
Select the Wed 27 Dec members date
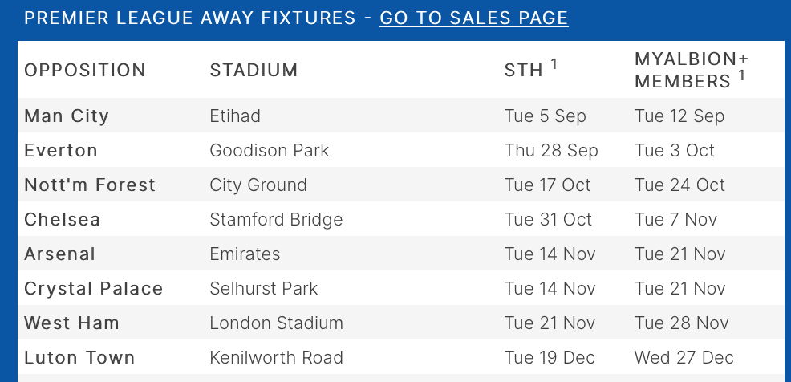tap(684, 358)
